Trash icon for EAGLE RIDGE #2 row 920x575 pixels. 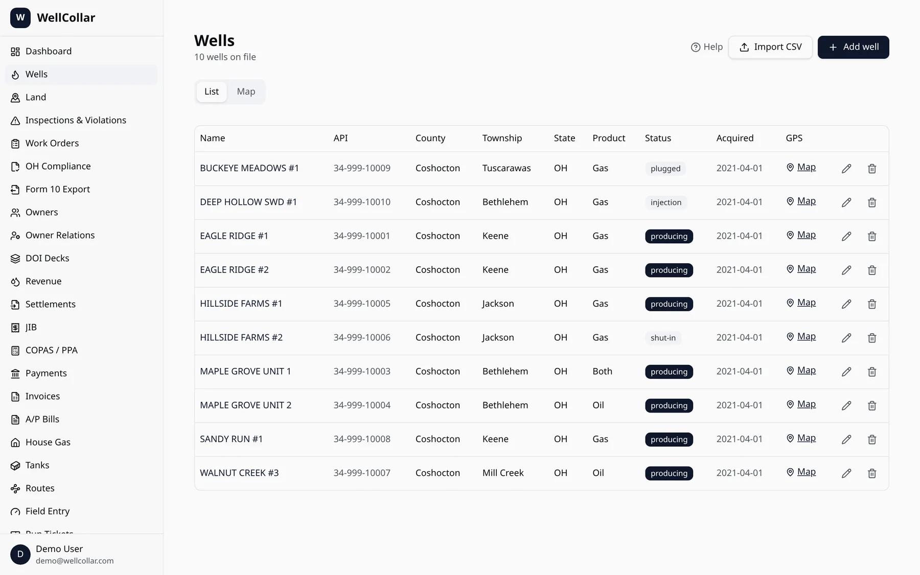[872, 270]
